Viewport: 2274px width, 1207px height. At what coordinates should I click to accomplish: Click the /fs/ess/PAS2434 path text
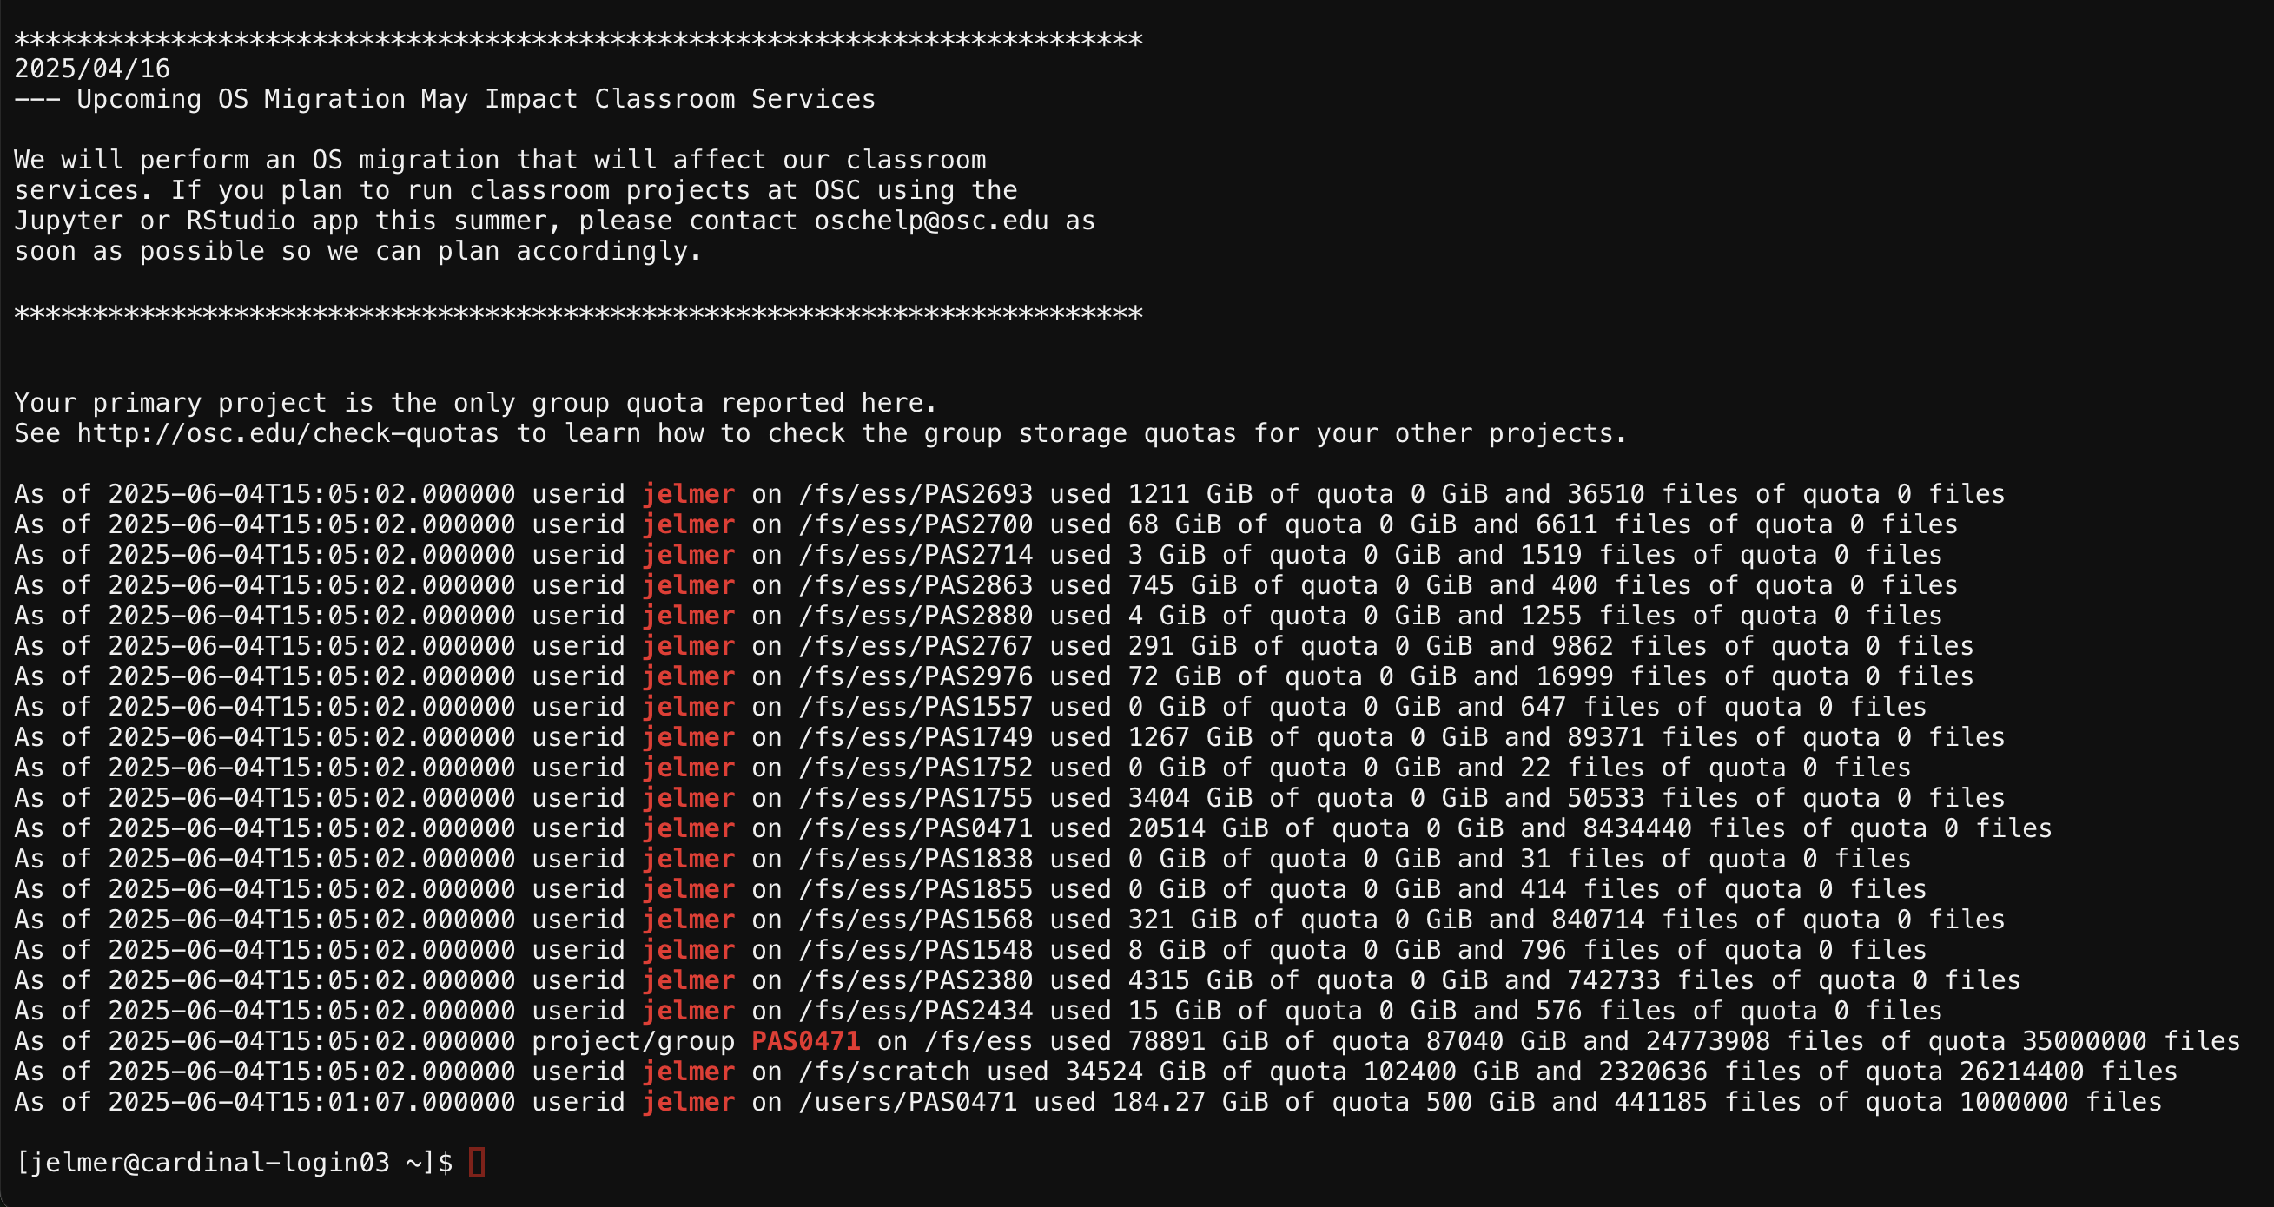916,1010
